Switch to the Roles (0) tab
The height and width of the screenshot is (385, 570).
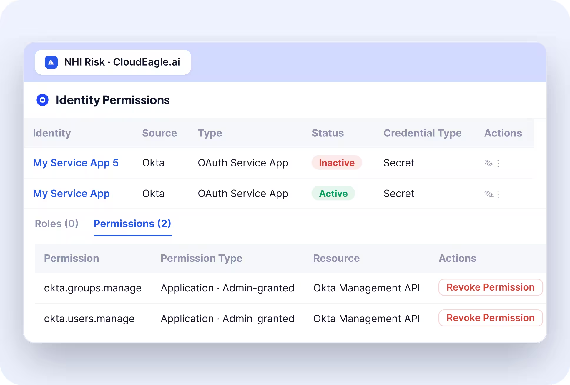pyautogui.click(x=56, y=224)
